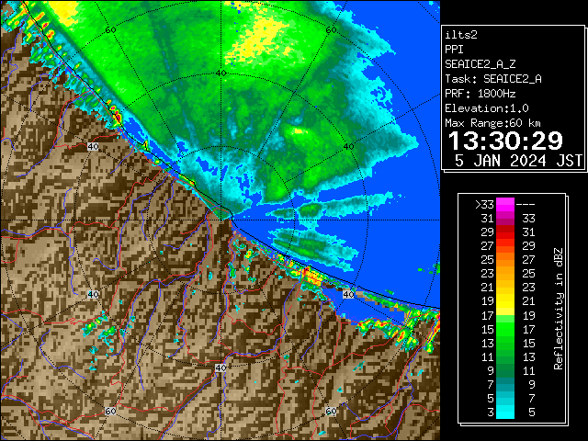Pick the yellow 19-21 dBZ legend color
The width and height of the screenshot is (588, 441).
click(505, 301)
